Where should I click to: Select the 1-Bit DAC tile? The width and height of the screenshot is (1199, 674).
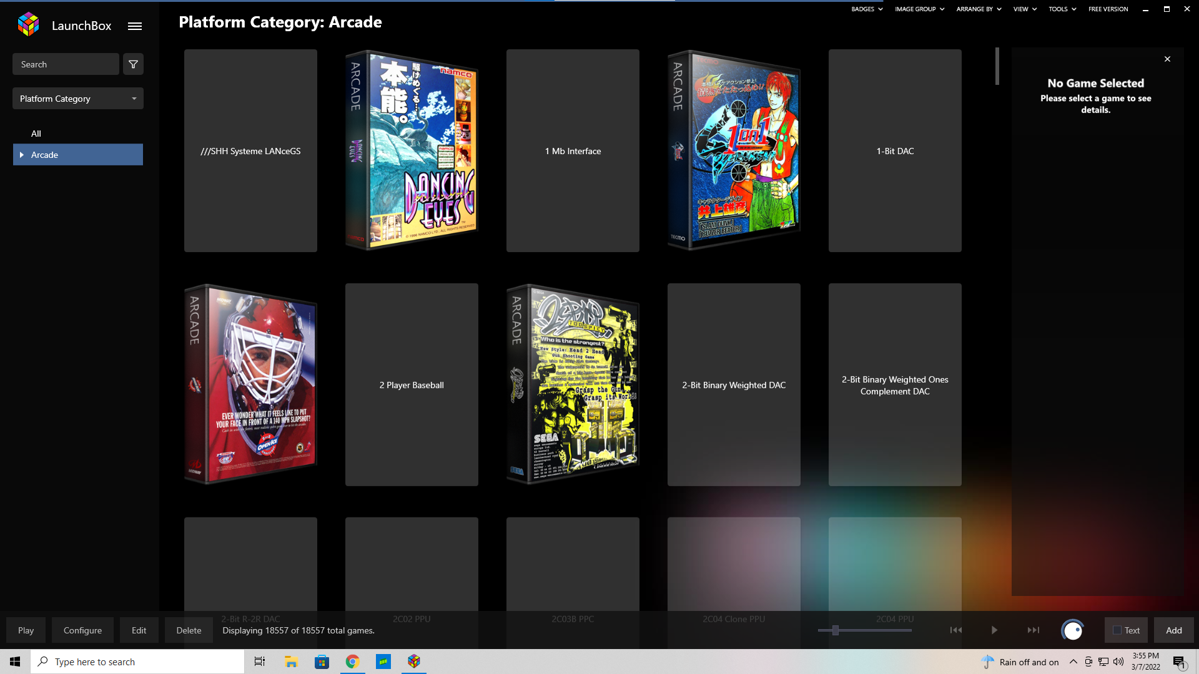[895, 150]
